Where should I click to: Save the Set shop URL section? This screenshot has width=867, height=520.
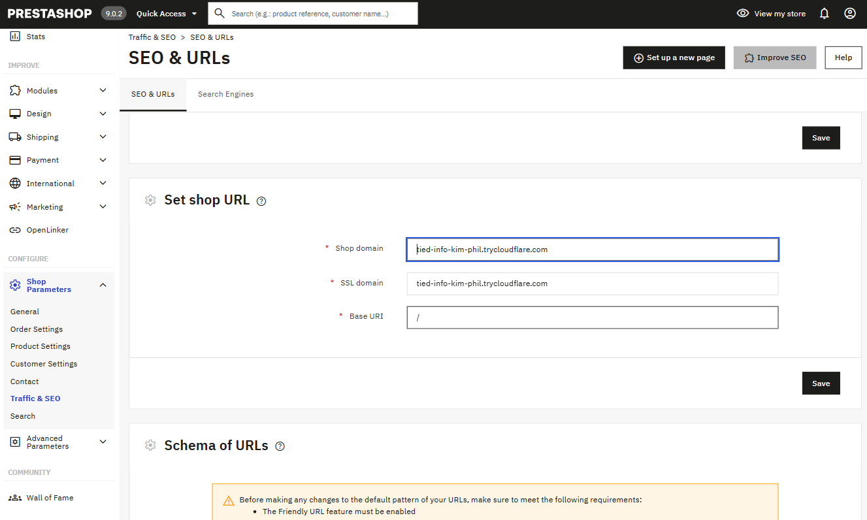821,383
